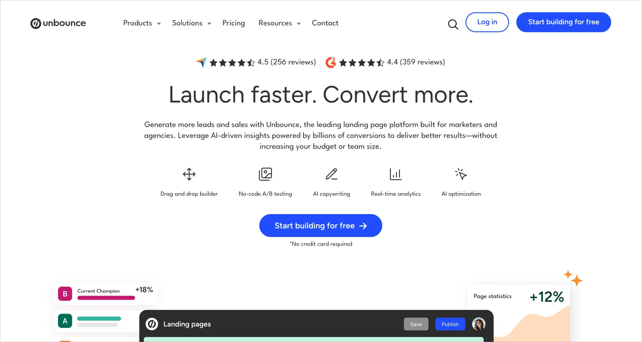Expand the Products dropdown
Image resolution: width=642 pixels, height=342 pixels.
(141, 23)
